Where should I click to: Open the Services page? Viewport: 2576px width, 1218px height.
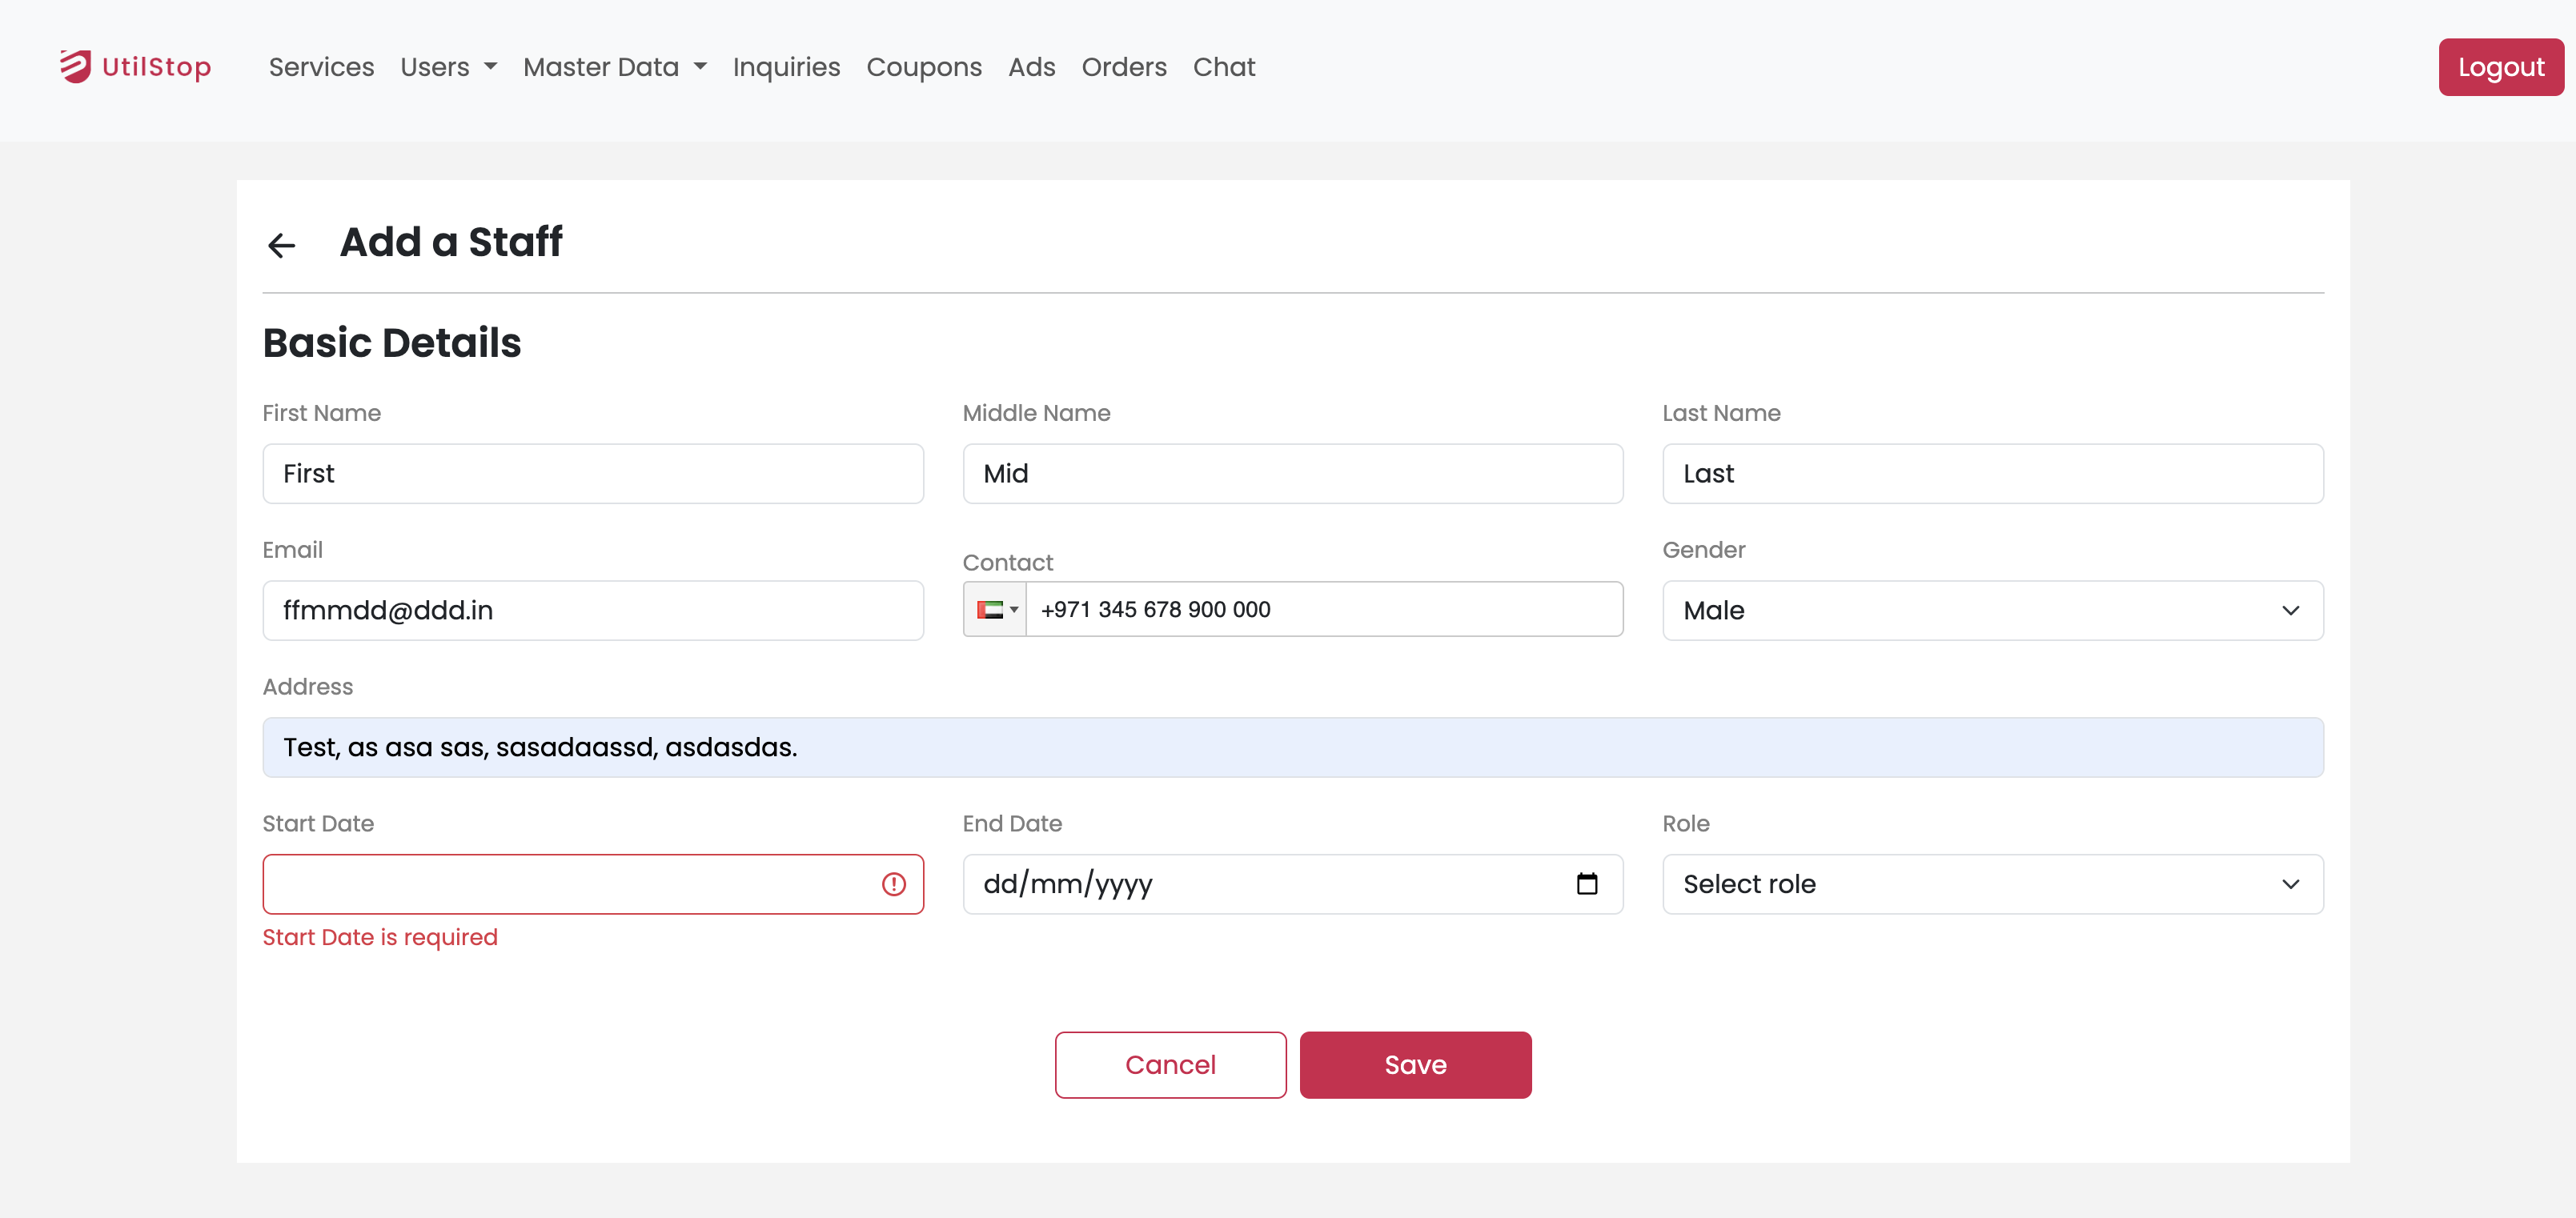[x=321, y=67]
